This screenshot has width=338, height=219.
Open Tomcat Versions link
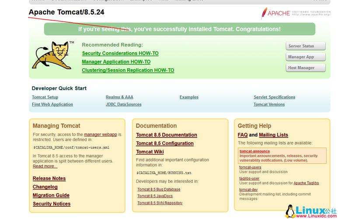(x=269, y=104)
